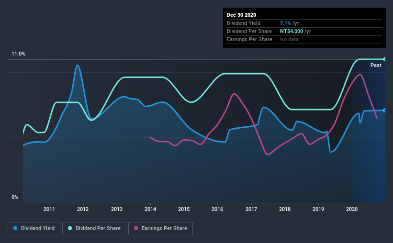Toggle the Earnings Per Share legend button
393x243 pixels.
point(160,229)
